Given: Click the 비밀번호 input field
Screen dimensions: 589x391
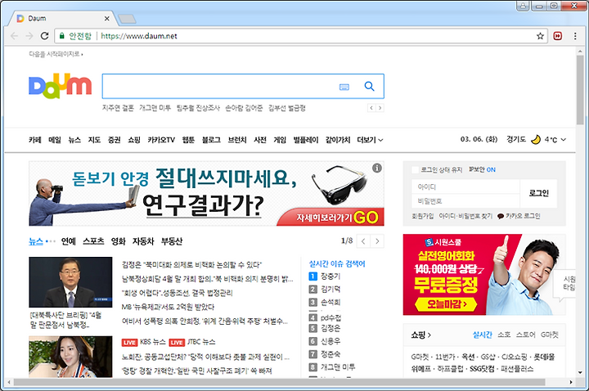Looking at the screenshot, I should click(465, 201).
